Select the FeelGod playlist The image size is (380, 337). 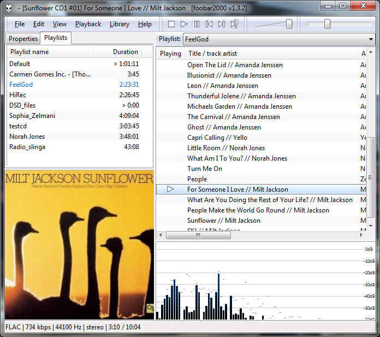(x=74, y=85)
